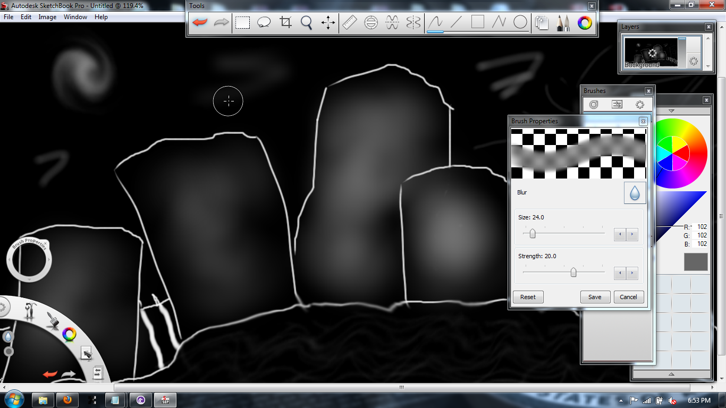726x408 pixels.
Task: Click the Blur water drop icon in Brush Properties
Action: pyautogui.click(x=635, y=193)
